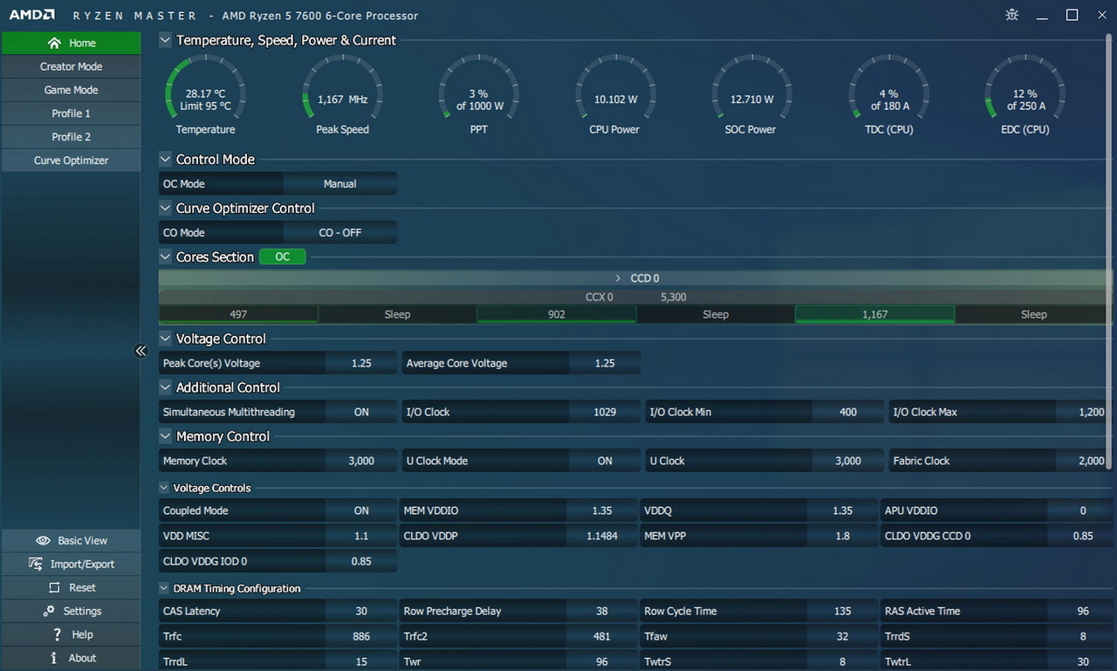Click the About info icon
This screenshot has height=671, width=1117.
pyautogui.click(x=54, y=658)
